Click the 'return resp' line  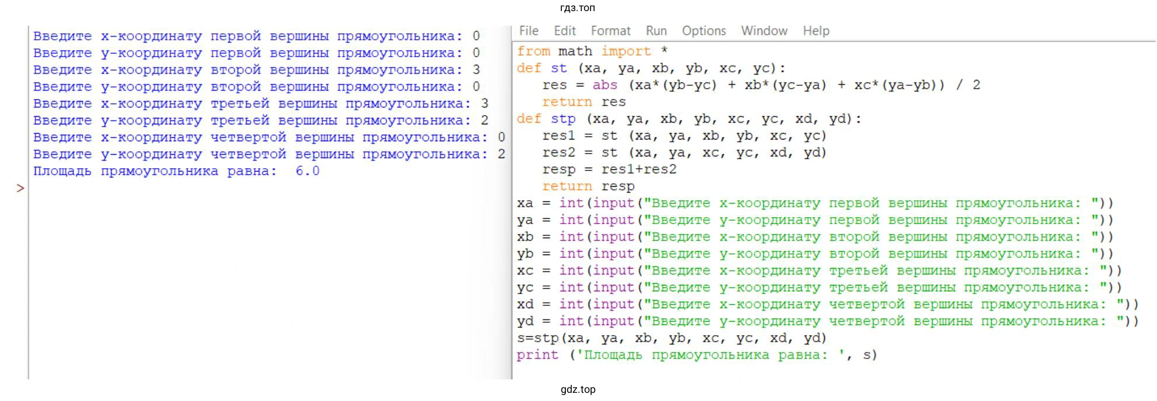588,187
